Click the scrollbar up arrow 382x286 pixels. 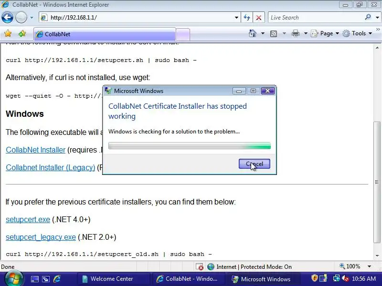(377, 48)
